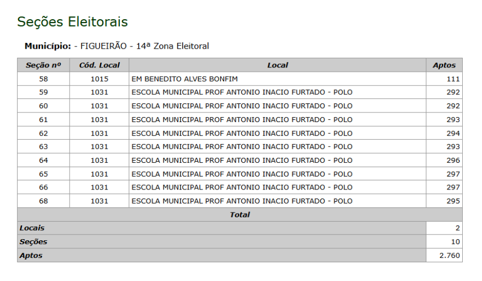This screenshot has width=482, height=281.
Task: Click the Município label text
Action: pos(48,46)
